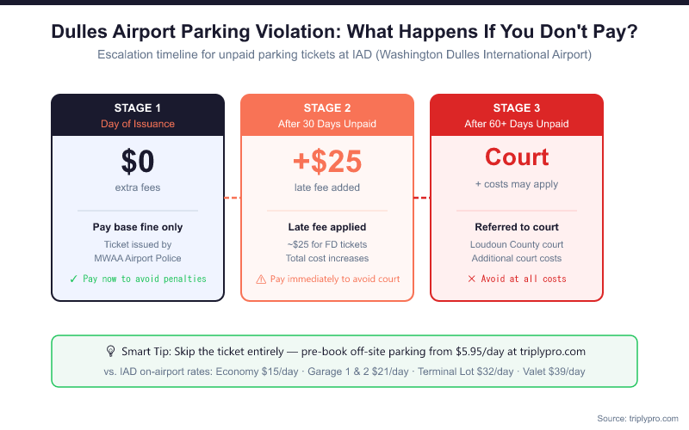Select the Stage 2 After 30 Days header
The width and height of the screenshot is (689, 430).
pyautogui.click(x=327, y=115)
